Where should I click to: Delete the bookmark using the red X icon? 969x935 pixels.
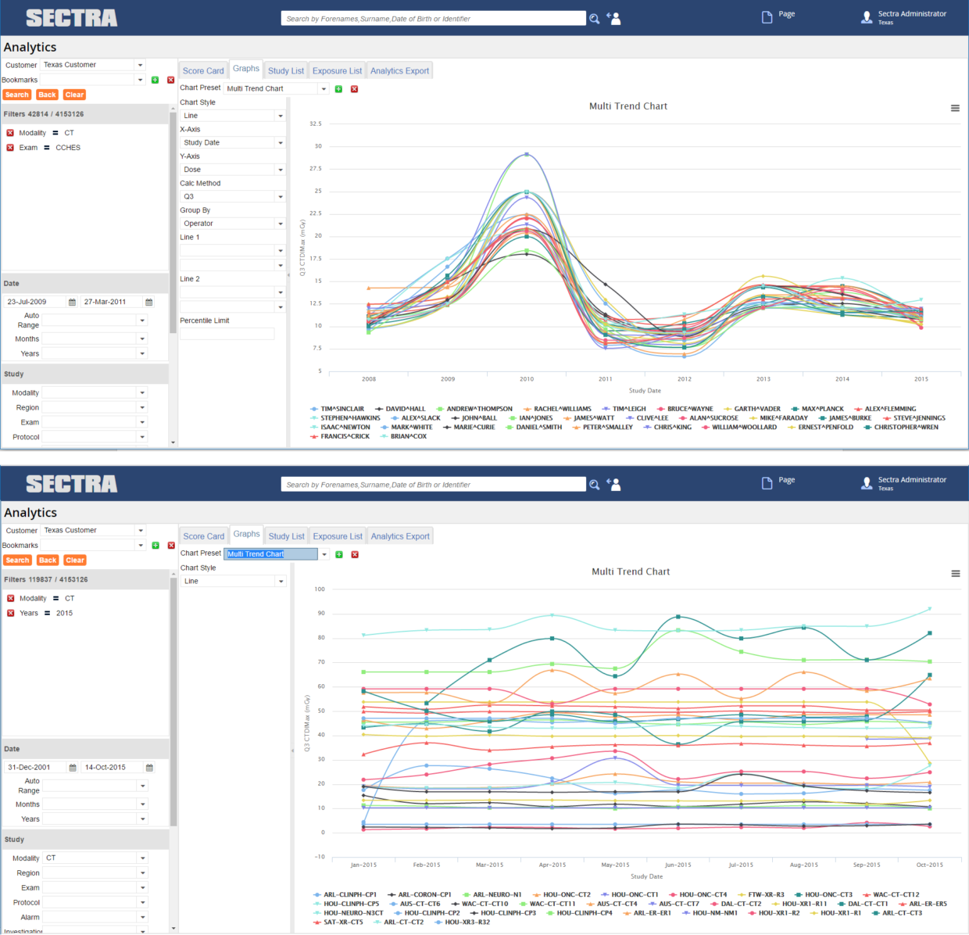coord(170,79)
